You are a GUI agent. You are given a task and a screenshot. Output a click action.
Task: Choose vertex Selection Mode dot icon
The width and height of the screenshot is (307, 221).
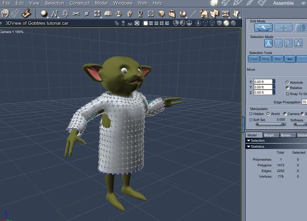[278, 43]
